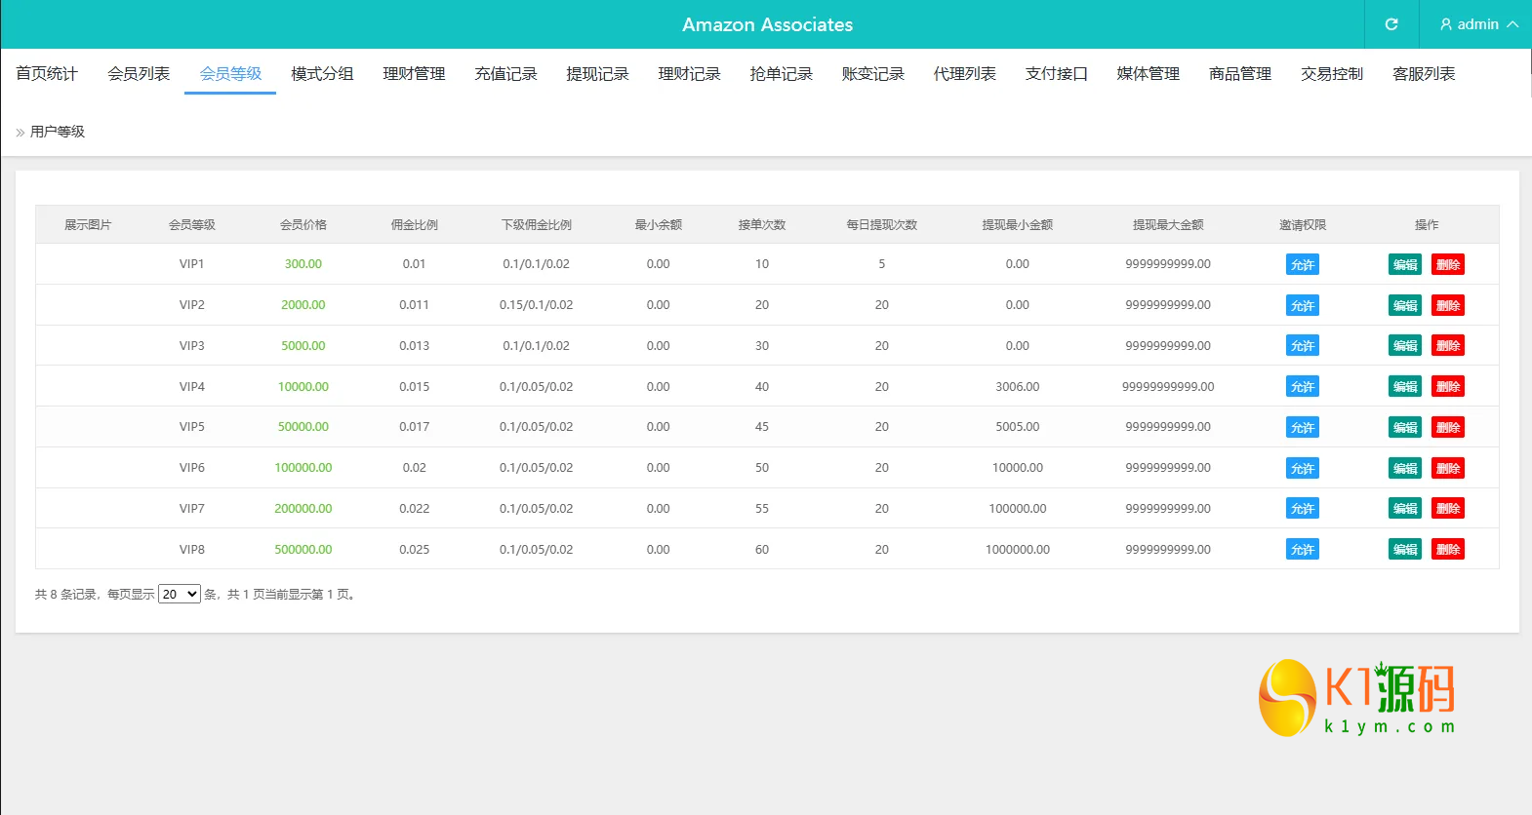Open the admin user dropdown
Screen dimensions: 1532x815
pos(1478,24)
